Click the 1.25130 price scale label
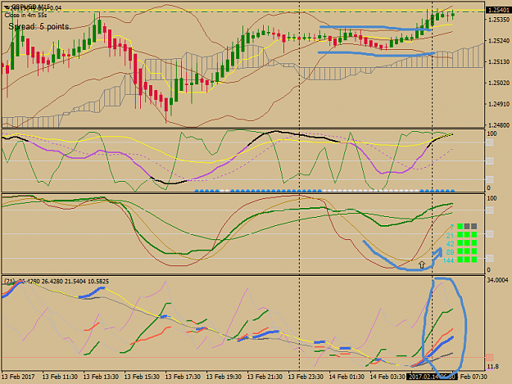The width and height of the screenshot is (512, 384). (x=499, y=61)
